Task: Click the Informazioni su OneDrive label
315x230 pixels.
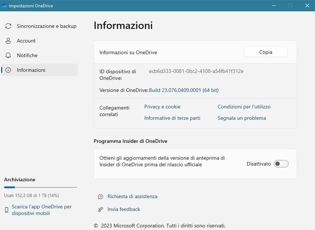Action: [128, 52]
